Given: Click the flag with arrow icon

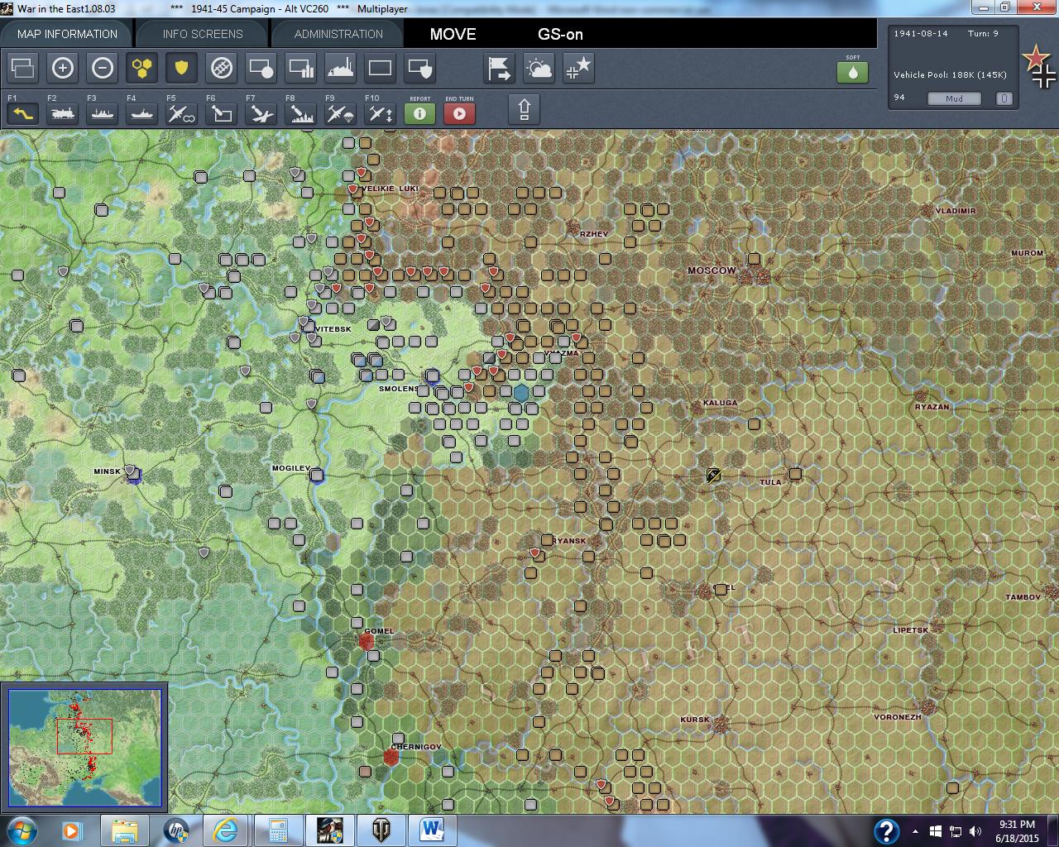Looking at the screenshot, I should 499,68.
